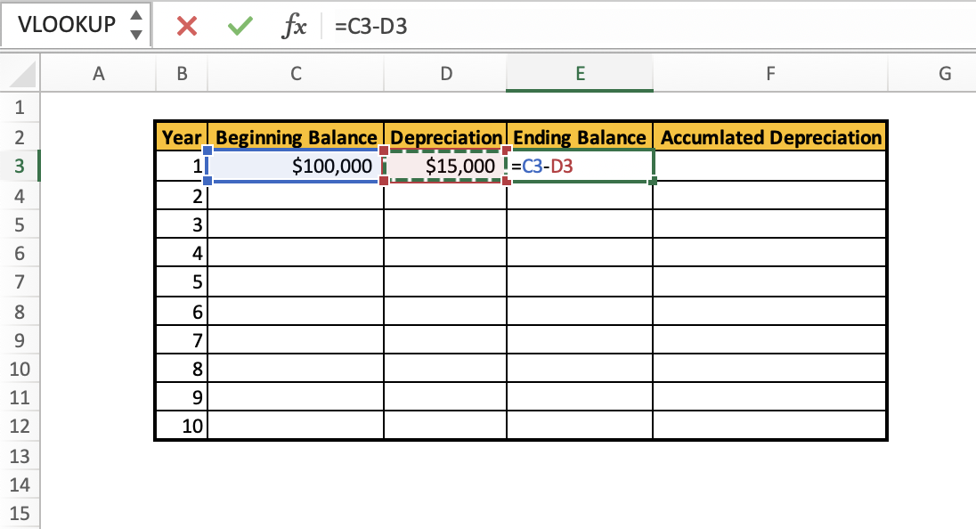Select the row 12 header
The height and width of the screenshot is (529, 976).
pyautogui.click(x=20, y=426)
